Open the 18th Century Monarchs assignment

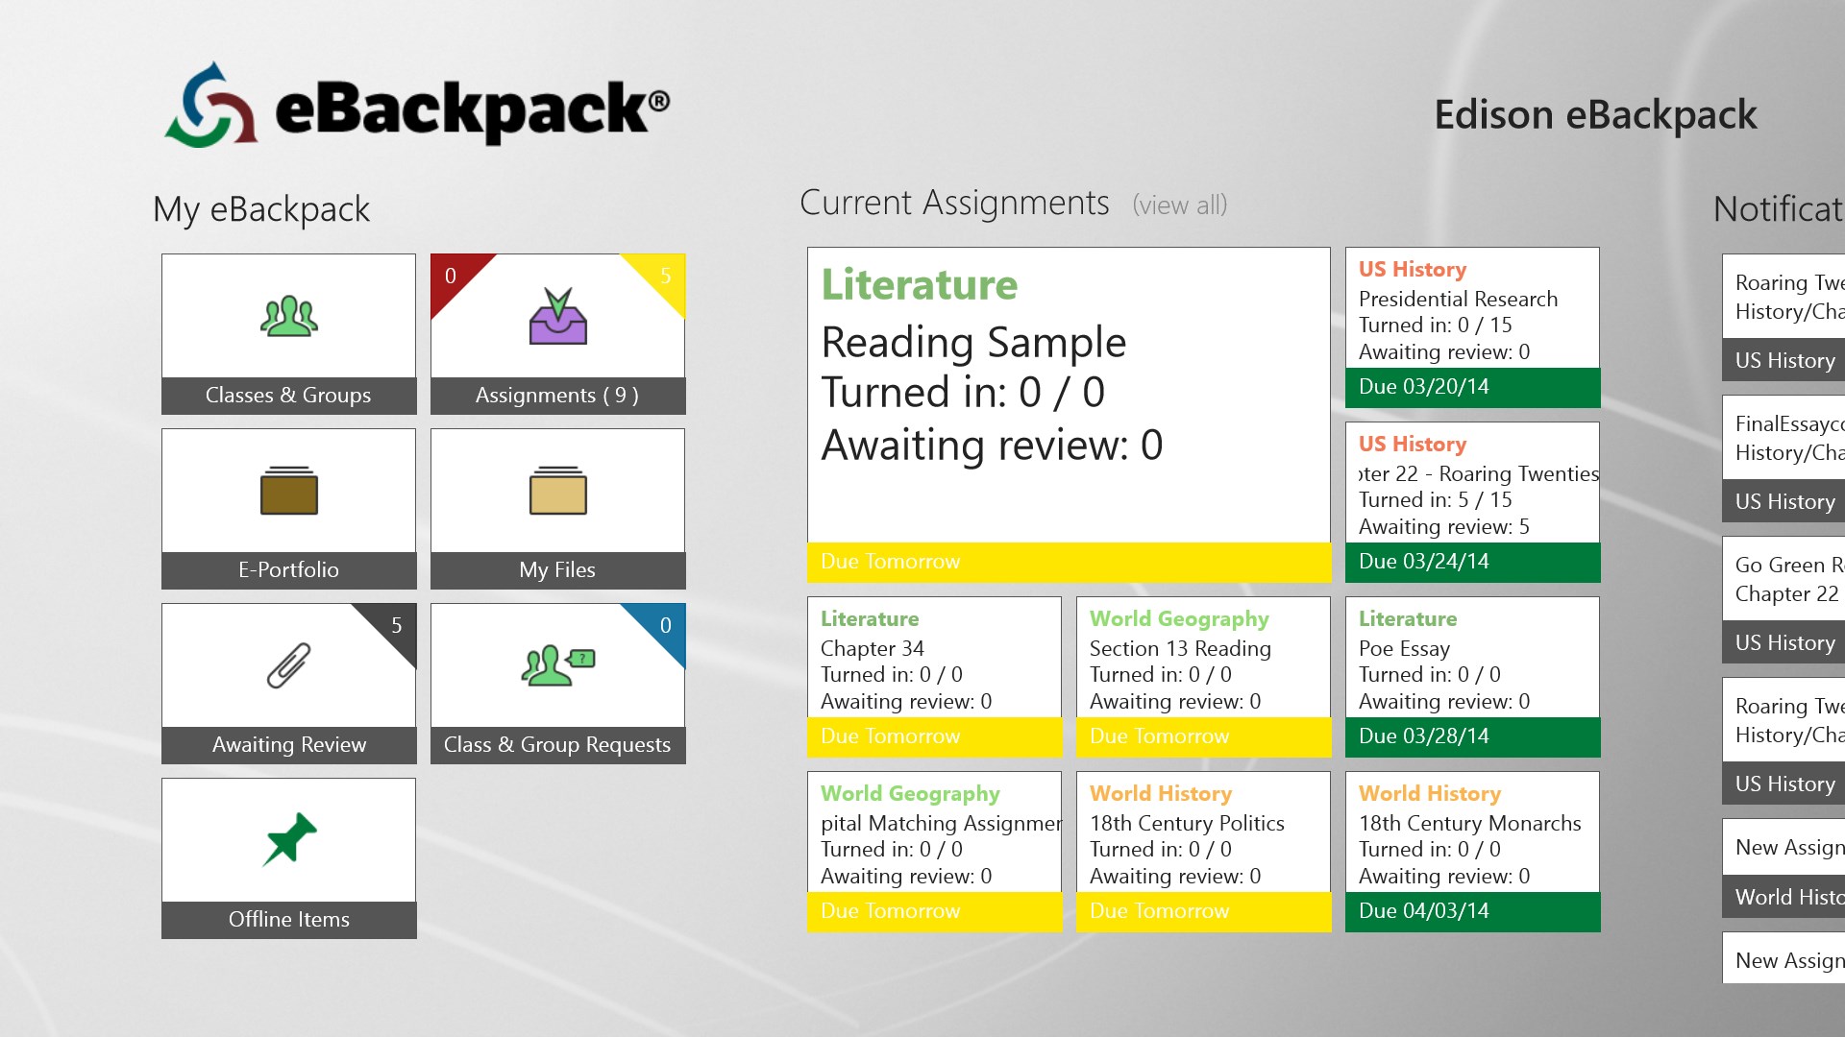(x=1472, y=835)
